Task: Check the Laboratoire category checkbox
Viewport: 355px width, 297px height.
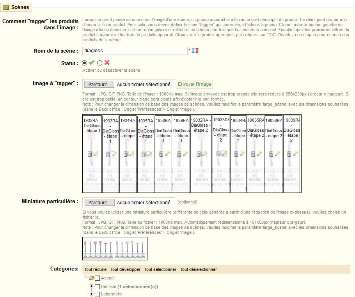Action: pos(98,294)
